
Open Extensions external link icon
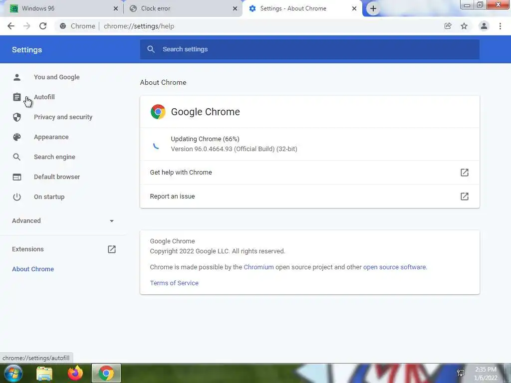coord(112,249)
